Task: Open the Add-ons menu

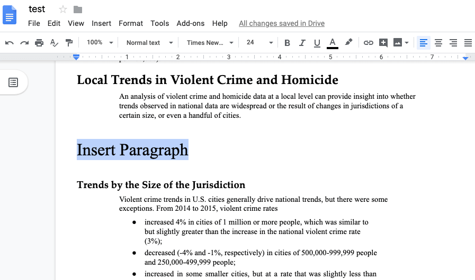Action: [x=190, y=23]
